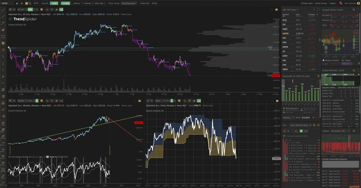Pause the checklist with the pause icon
Viewport: 361px width, 188px height.
pos(284,131)
